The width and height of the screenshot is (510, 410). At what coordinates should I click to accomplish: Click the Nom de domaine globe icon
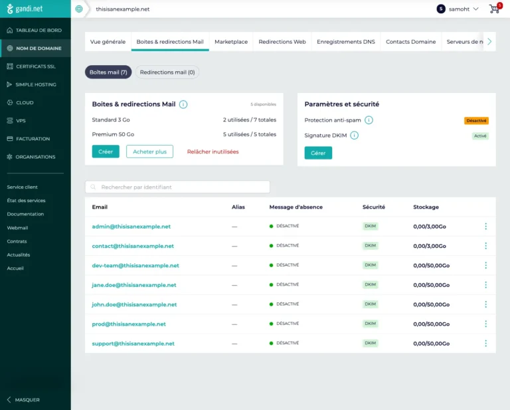[10, 48]
